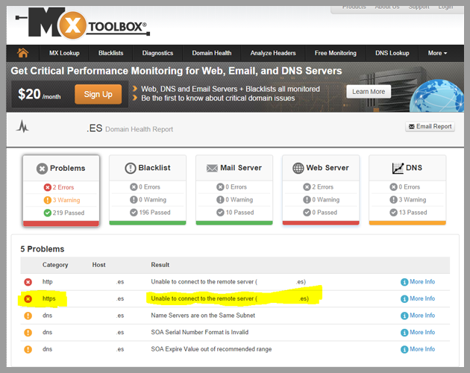The image size is (470, 373).
Task: Click 'Name Servers are on the Same Subnet'
Action: 203,316
